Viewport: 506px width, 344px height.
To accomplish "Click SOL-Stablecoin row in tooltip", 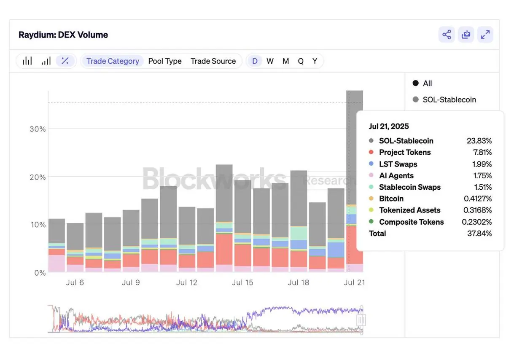I will pos(430,141).
